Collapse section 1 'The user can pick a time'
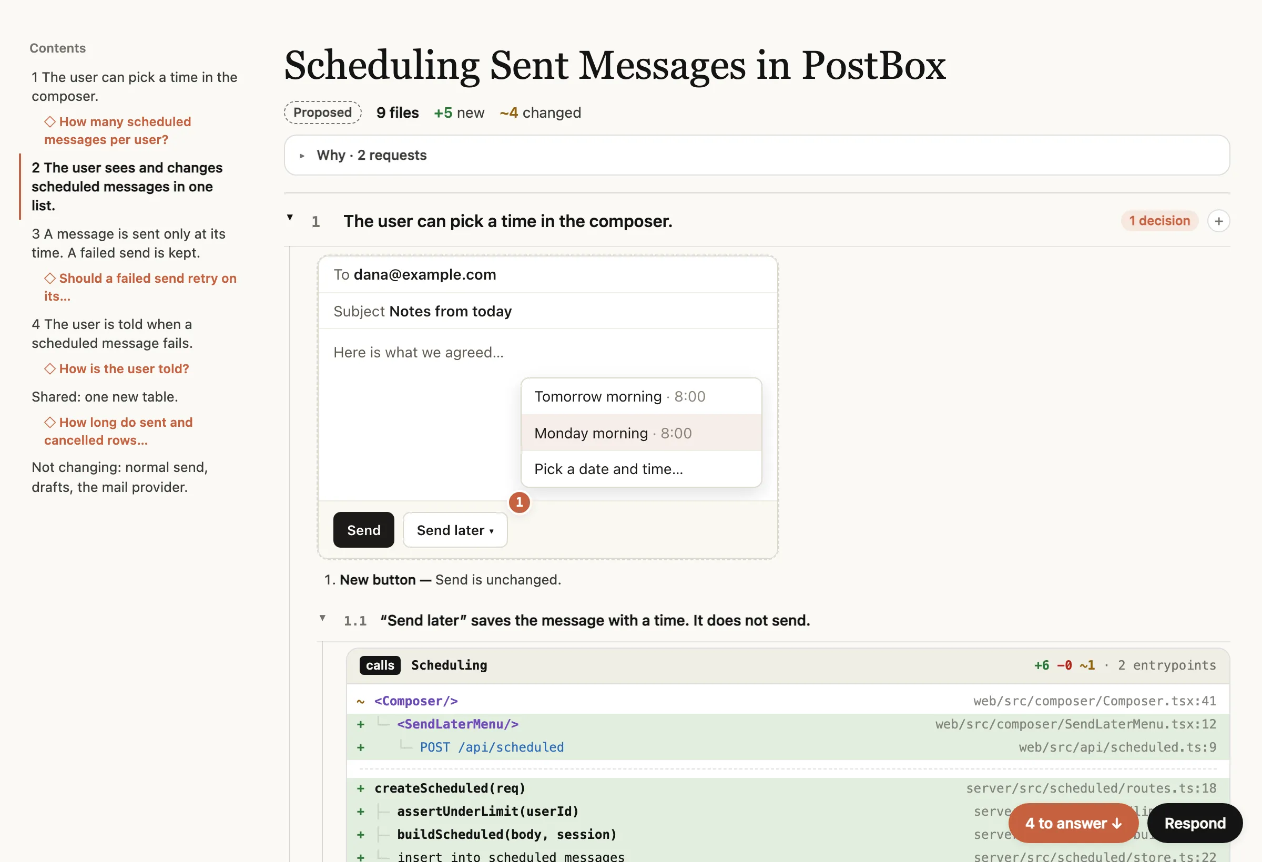Viewport: 1262px width, 862px height. (290, 218)
